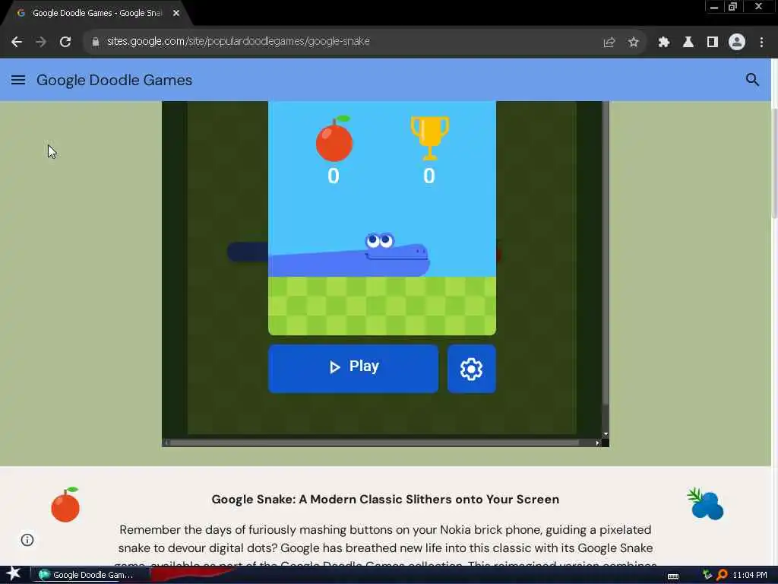
Task: Open the hamburger navigation menu
Action: [18, 80]
